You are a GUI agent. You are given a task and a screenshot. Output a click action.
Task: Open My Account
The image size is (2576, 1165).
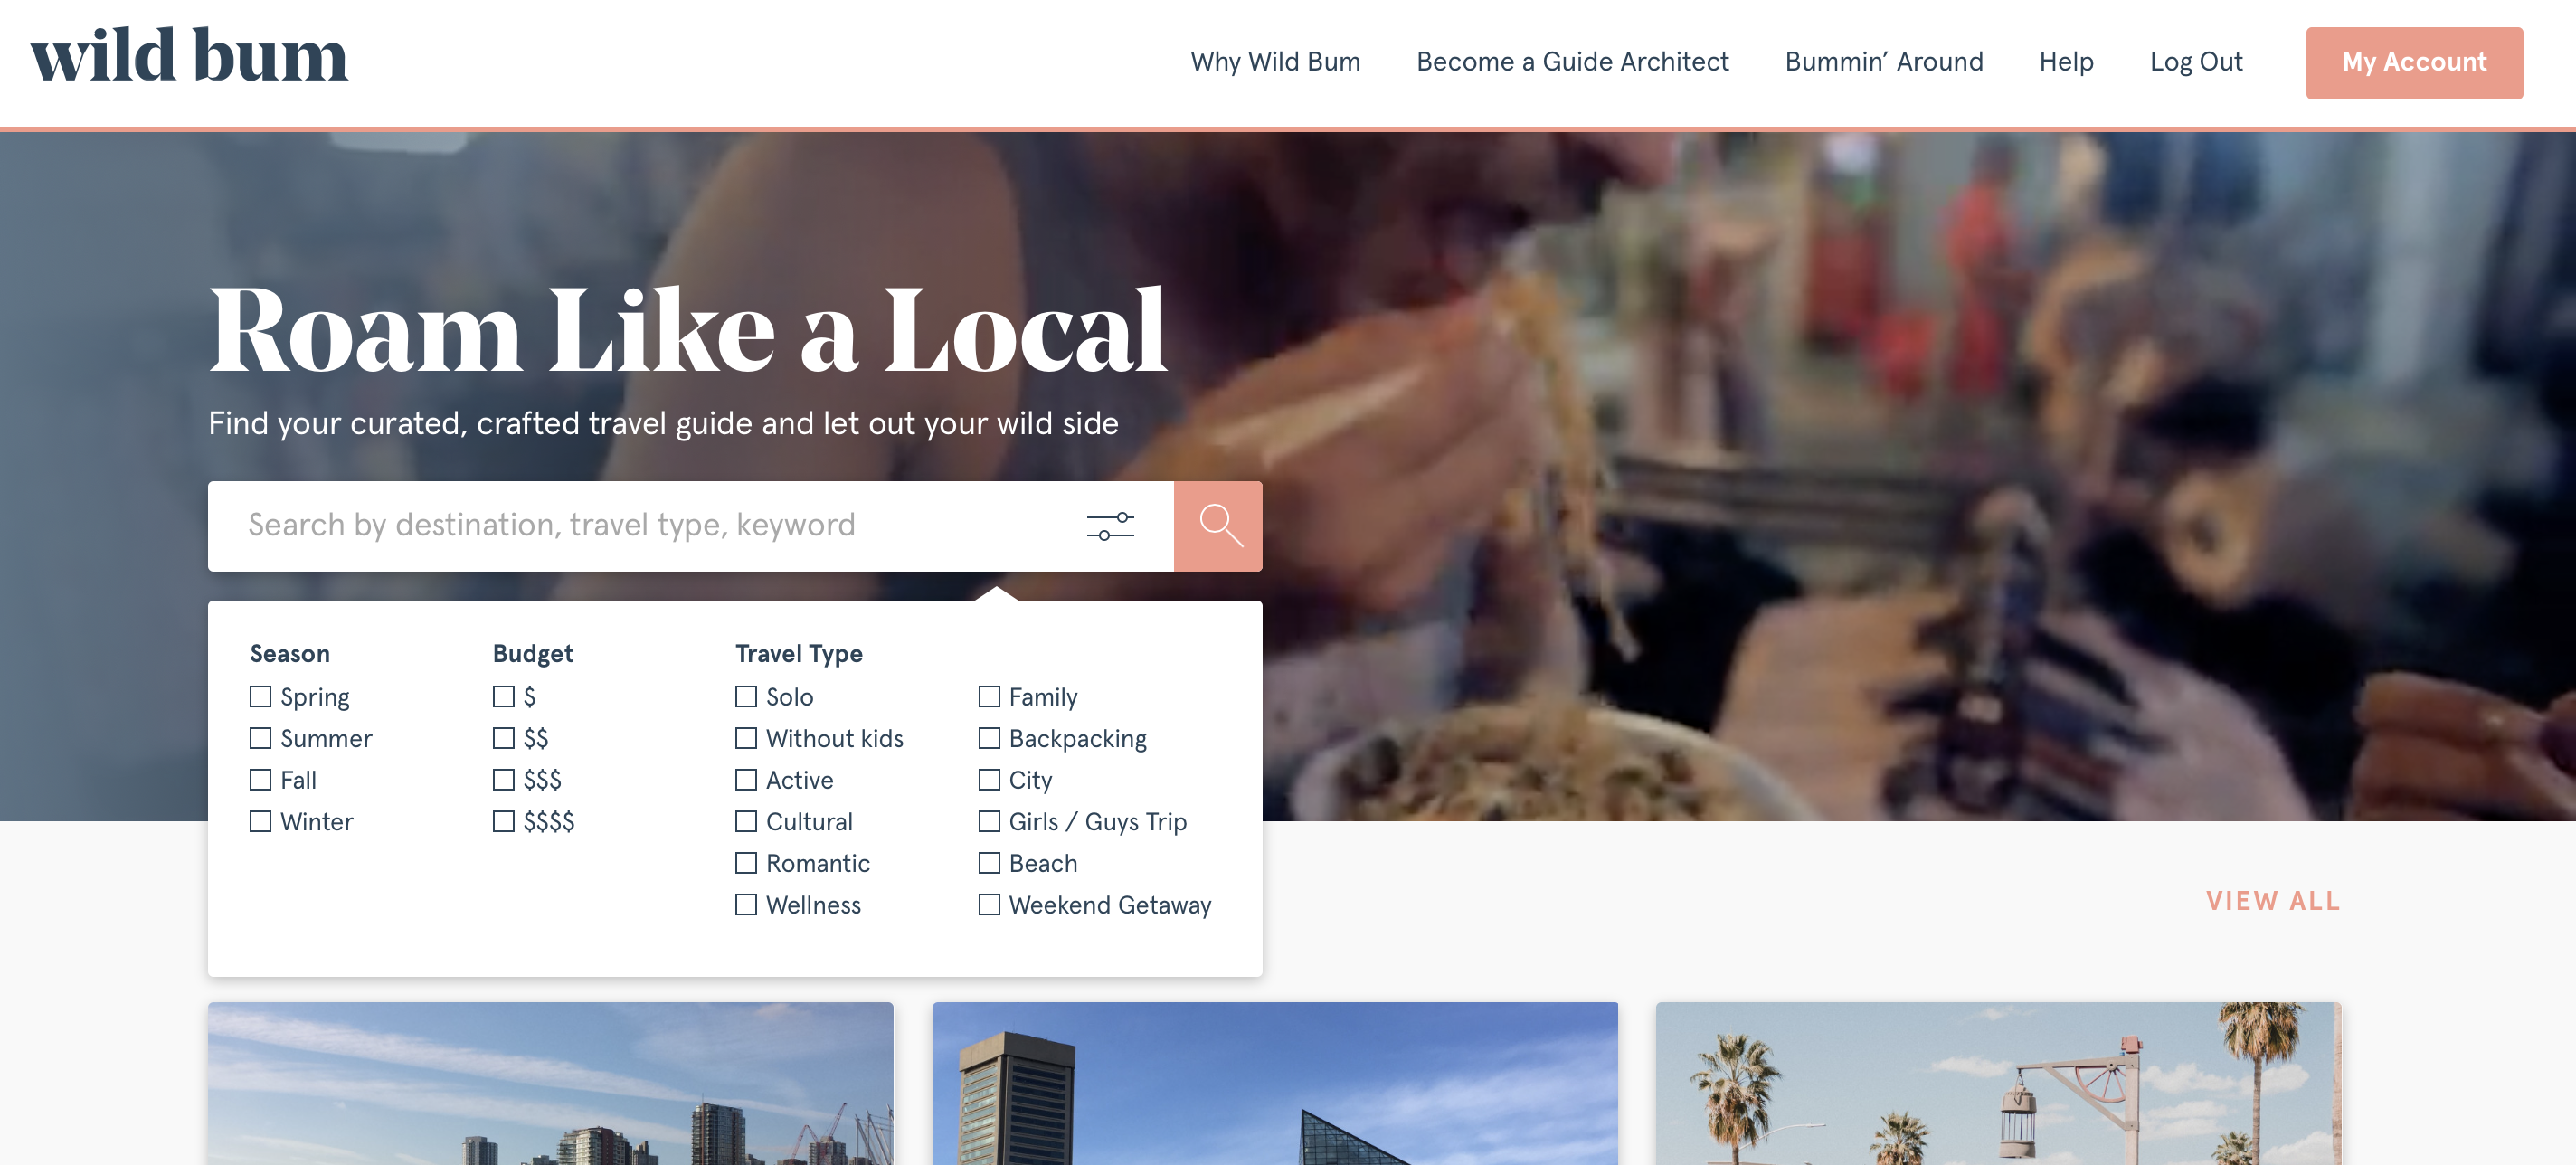(x=2414, y=63)
